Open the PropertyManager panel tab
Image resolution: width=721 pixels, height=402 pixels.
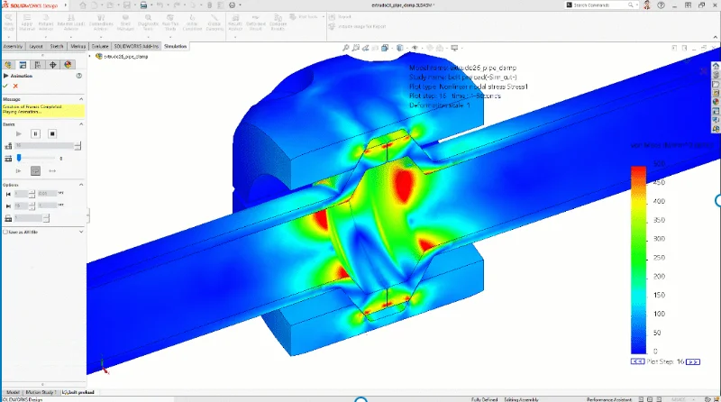[x=23, y=65]
